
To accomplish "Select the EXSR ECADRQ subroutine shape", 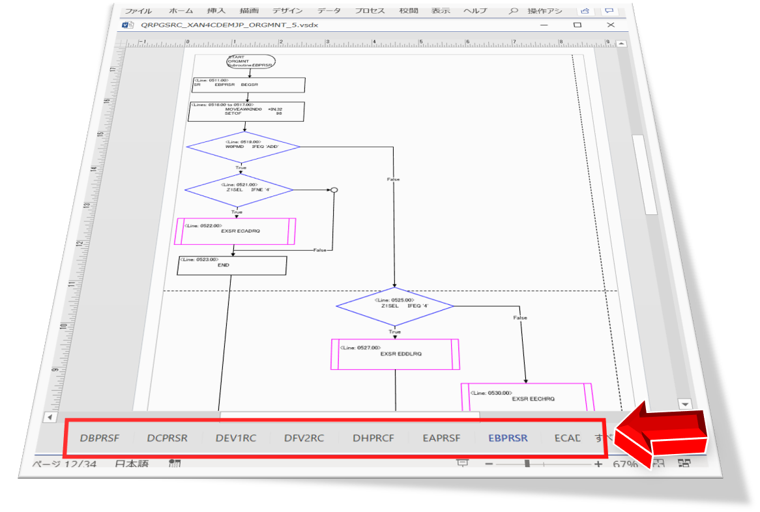I will coord(235,231).
